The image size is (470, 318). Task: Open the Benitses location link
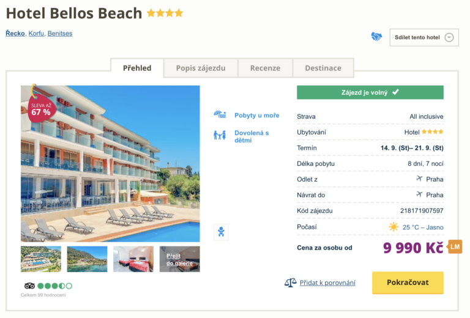pyautogui.click(x=60, y=33)
